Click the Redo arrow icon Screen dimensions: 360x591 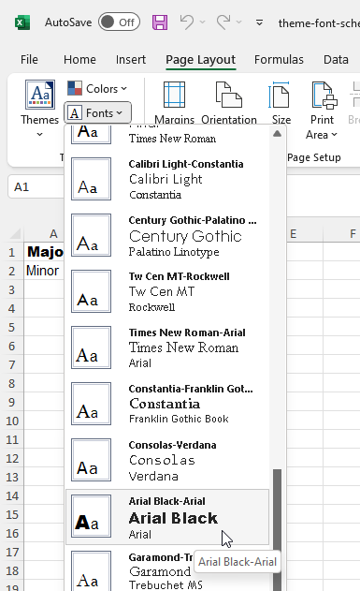[x=223, y=22]
